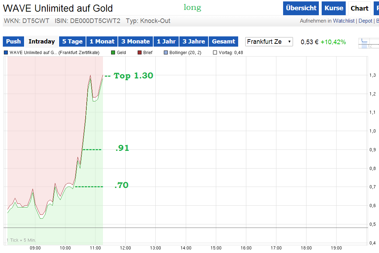Image resolution: width=379 pixels, height=253 pixels.
Task: Select the Chart tab
Action: (359, 8)
